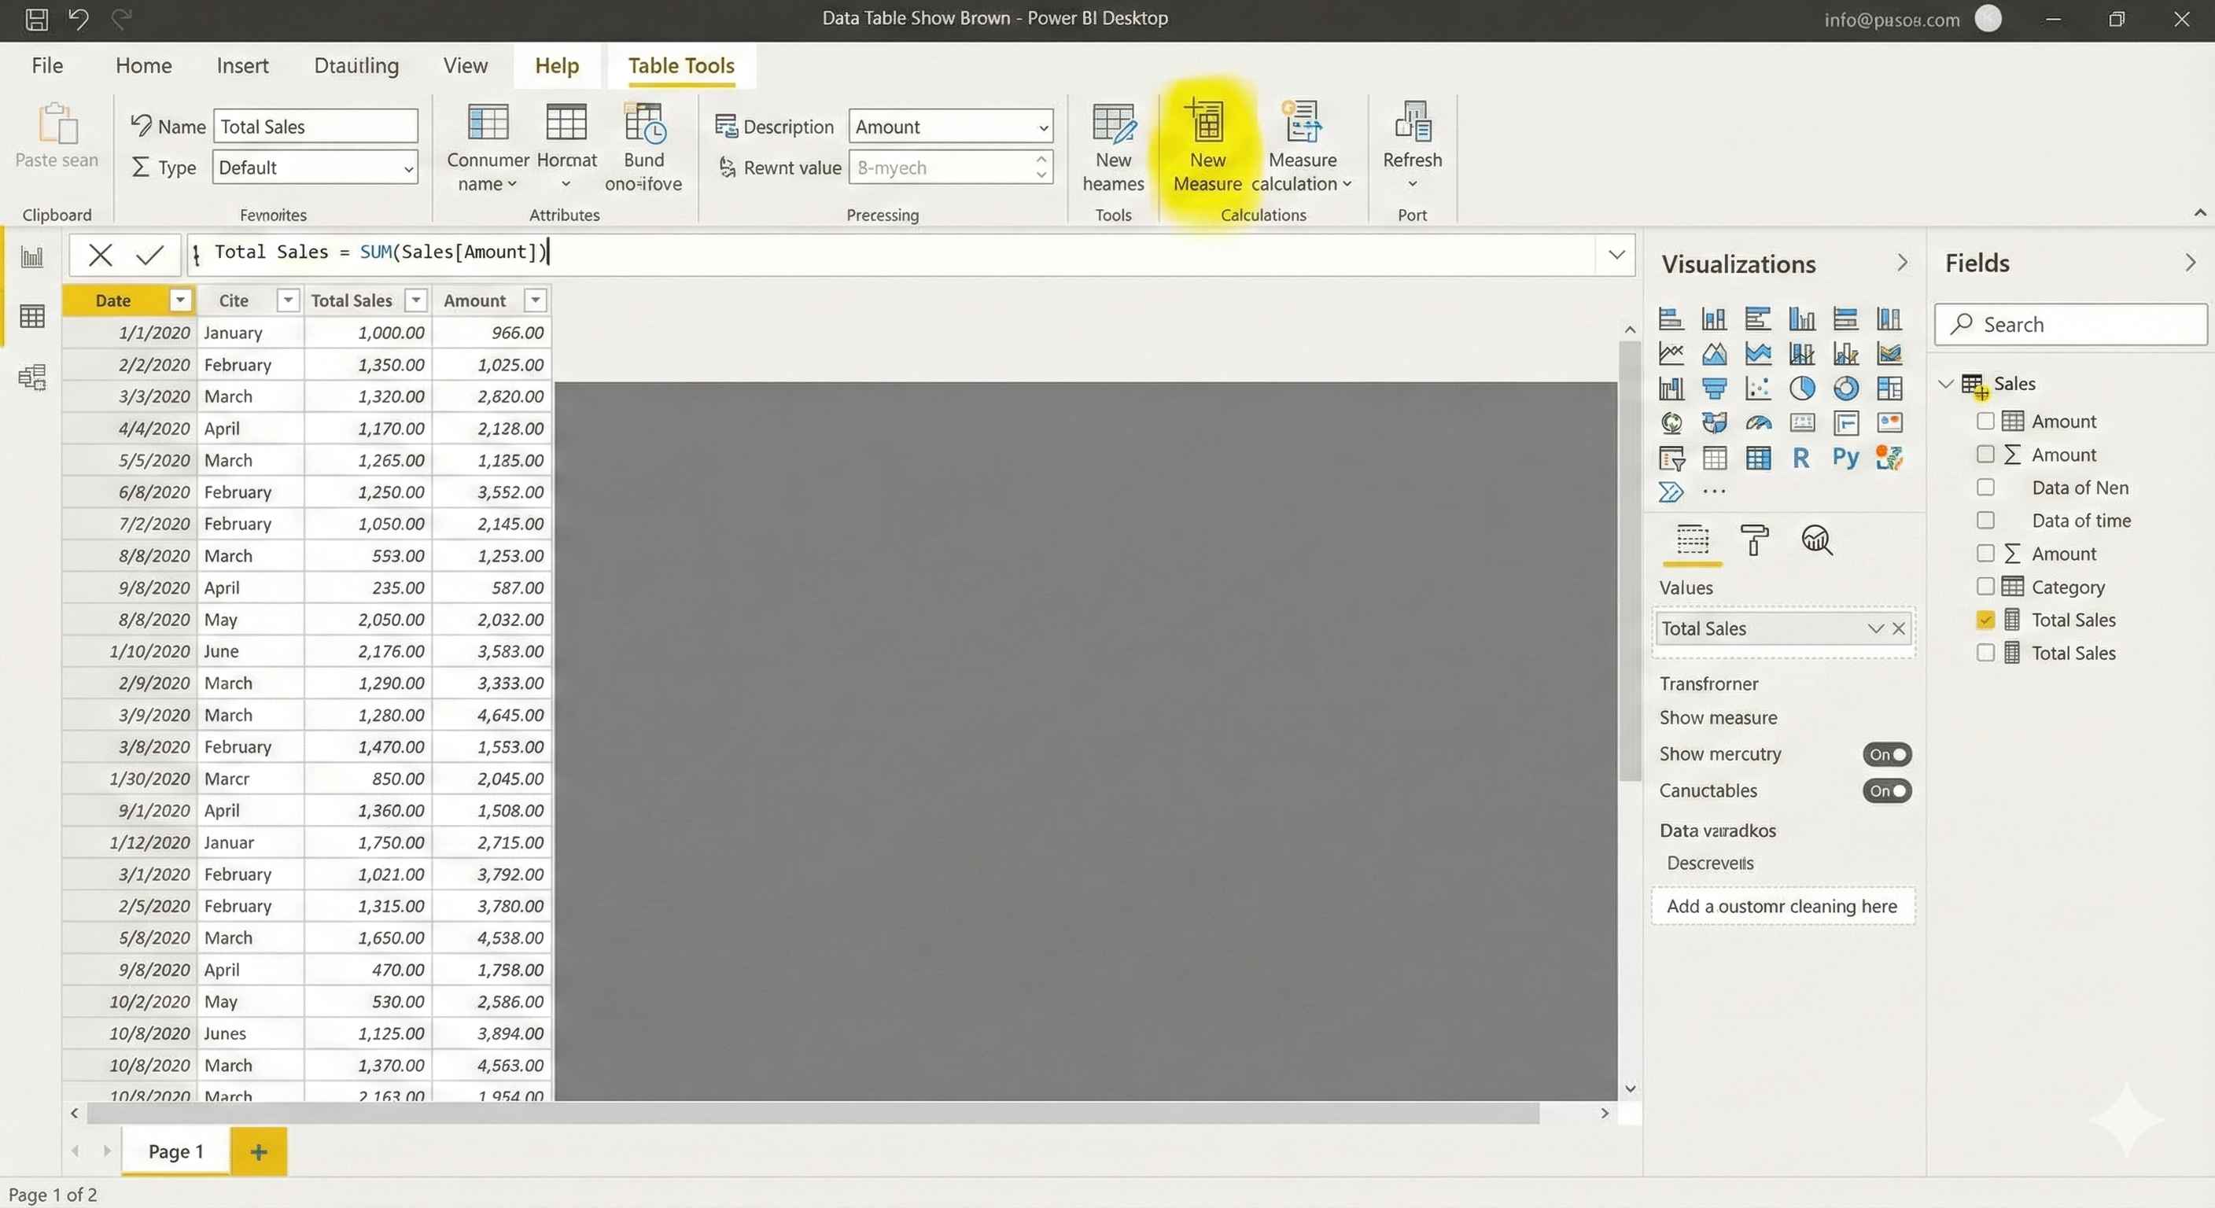Screen dimensions: 2215x1208
Task: Switch to the View tab
Action: [465, 65]
